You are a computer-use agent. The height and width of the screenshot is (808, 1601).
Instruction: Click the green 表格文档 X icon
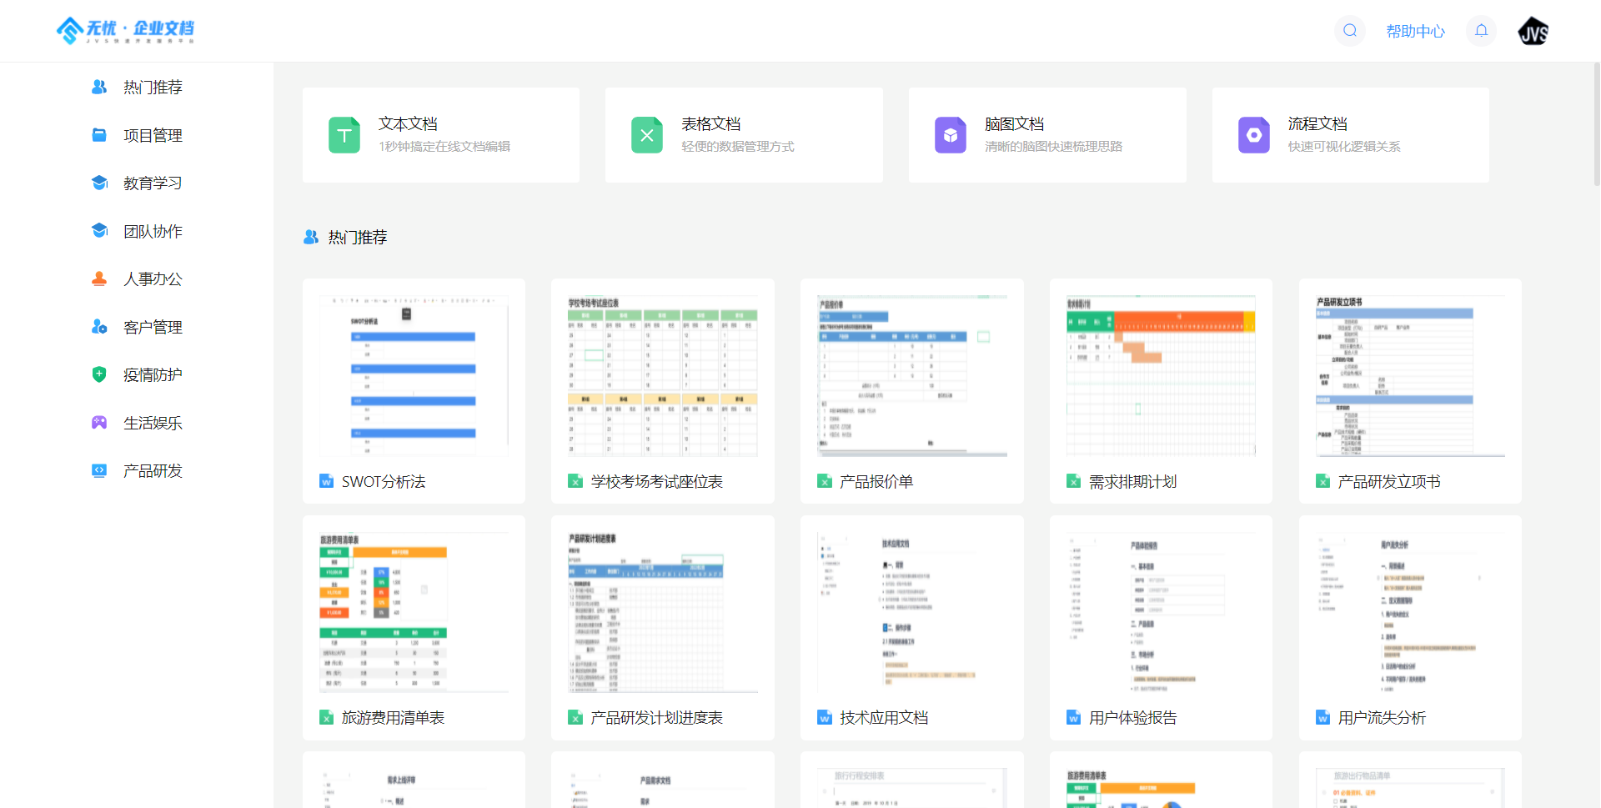tap(647, 135)
